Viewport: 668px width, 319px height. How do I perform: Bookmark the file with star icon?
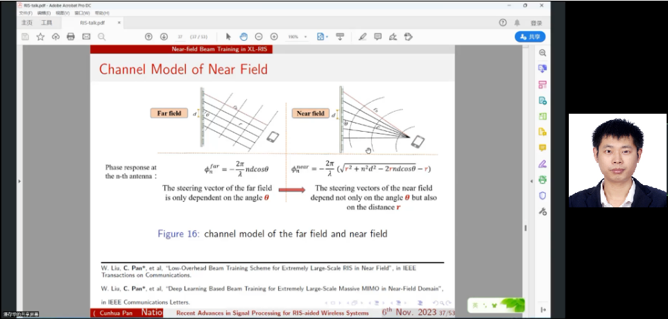40,37
